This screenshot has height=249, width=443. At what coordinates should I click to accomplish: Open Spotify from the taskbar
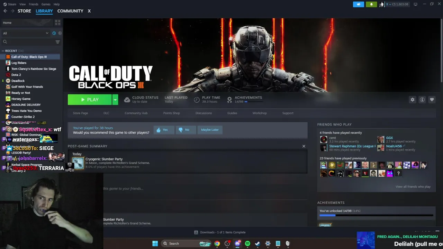(247, 243)
